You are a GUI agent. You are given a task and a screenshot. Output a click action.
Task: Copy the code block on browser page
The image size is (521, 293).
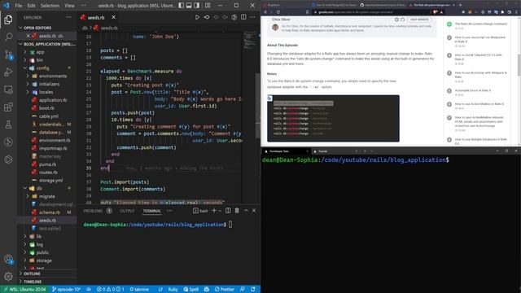pos(269,98)
